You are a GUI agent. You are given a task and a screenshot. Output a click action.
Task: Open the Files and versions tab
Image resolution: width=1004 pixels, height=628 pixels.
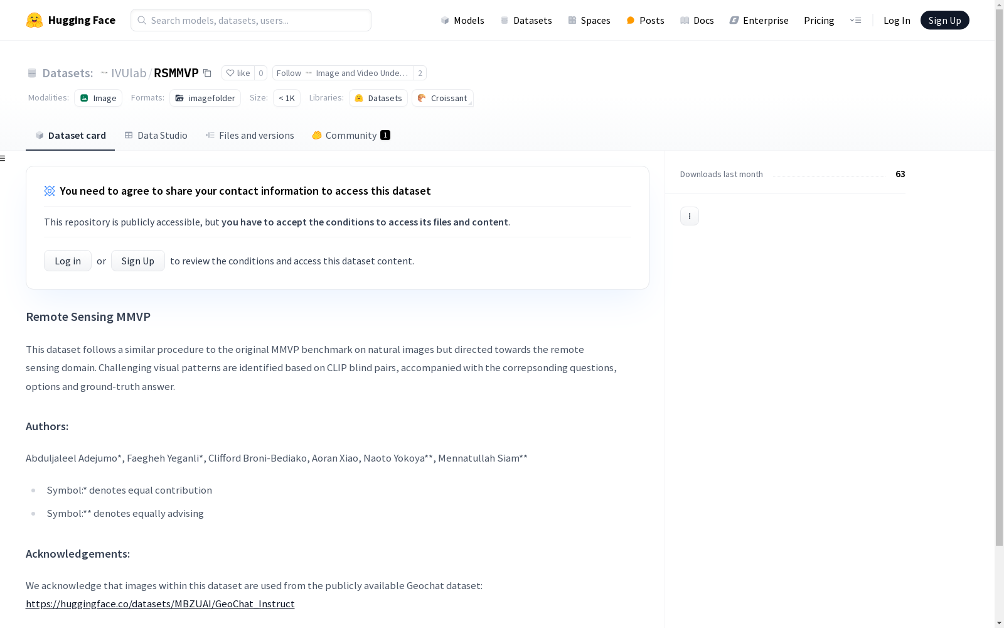click(250, 136)
